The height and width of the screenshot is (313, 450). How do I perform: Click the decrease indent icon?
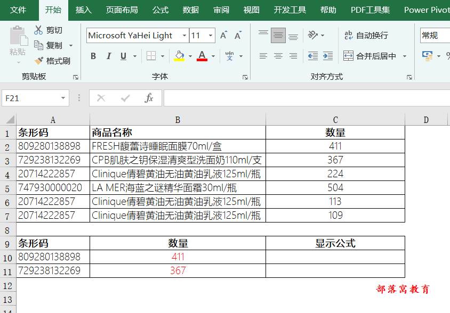pyautogui.click(x=312, y=56)
